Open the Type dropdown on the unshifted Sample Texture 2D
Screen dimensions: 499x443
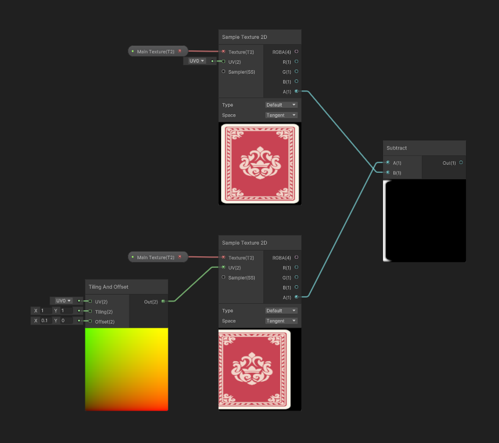click(281, 105)
